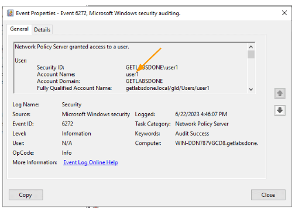Image resolution: width=295 pixels, height=212 pixels.
Task: Click 'Fully Qualified Account Name:' label
Action: point(74,88)
